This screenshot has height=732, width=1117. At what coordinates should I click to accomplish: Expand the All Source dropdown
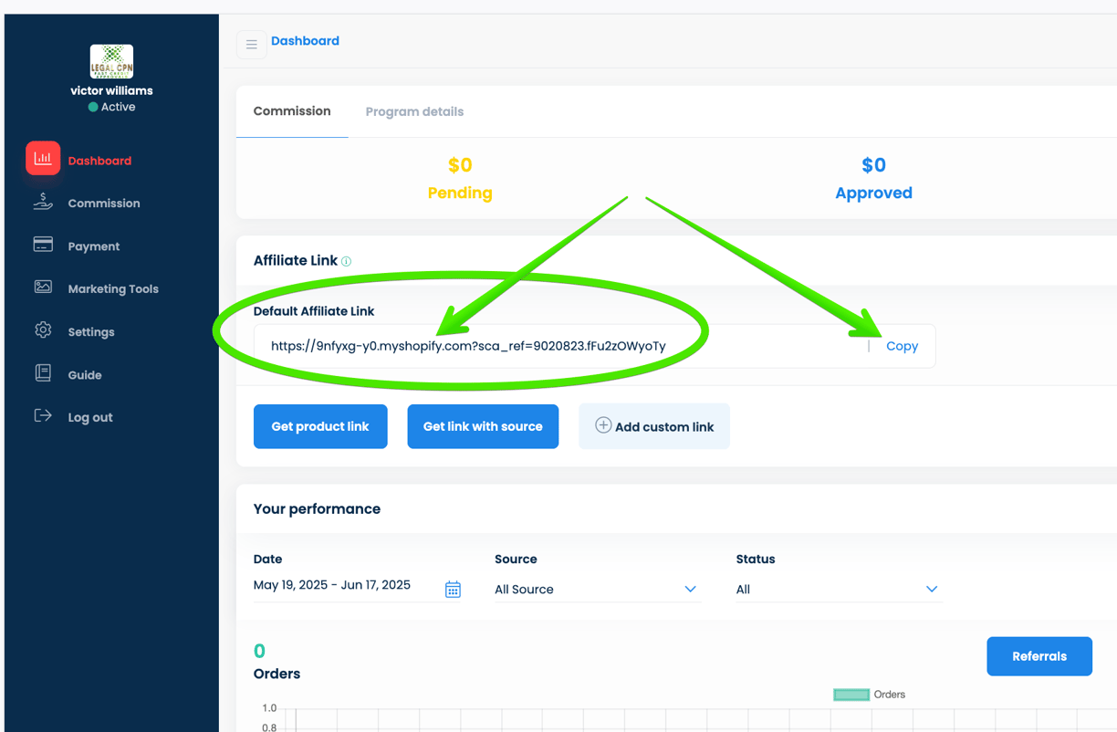tap(596, 590)
